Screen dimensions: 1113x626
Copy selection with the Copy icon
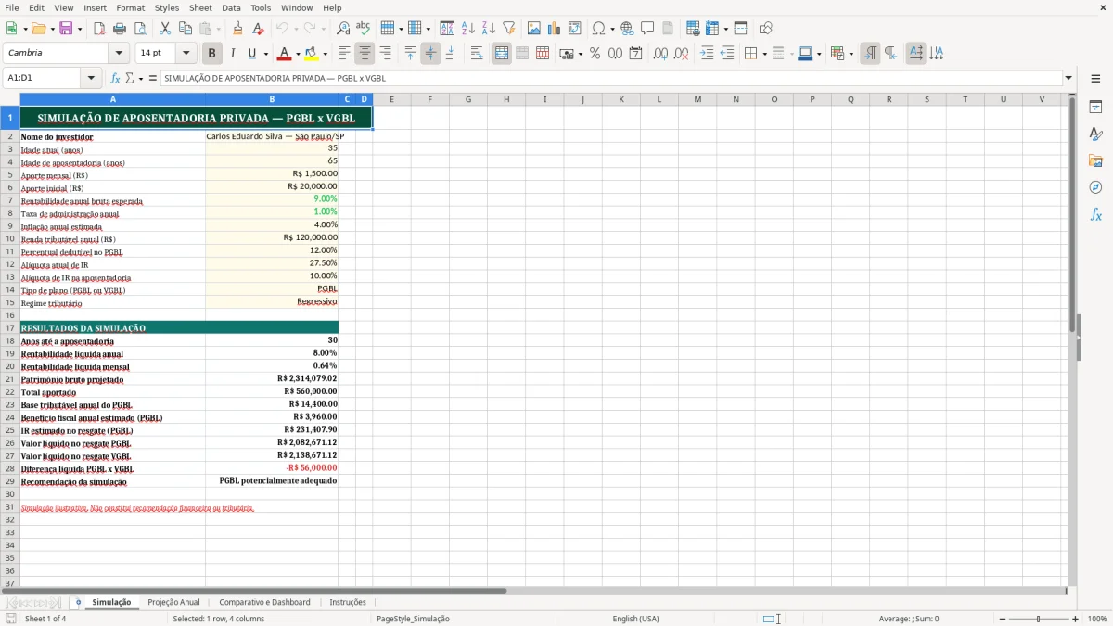tap(185, 29)
